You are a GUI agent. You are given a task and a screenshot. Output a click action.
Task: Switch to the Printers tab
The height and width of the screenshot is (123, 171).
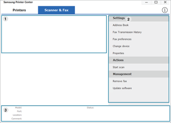click(19, 10)
